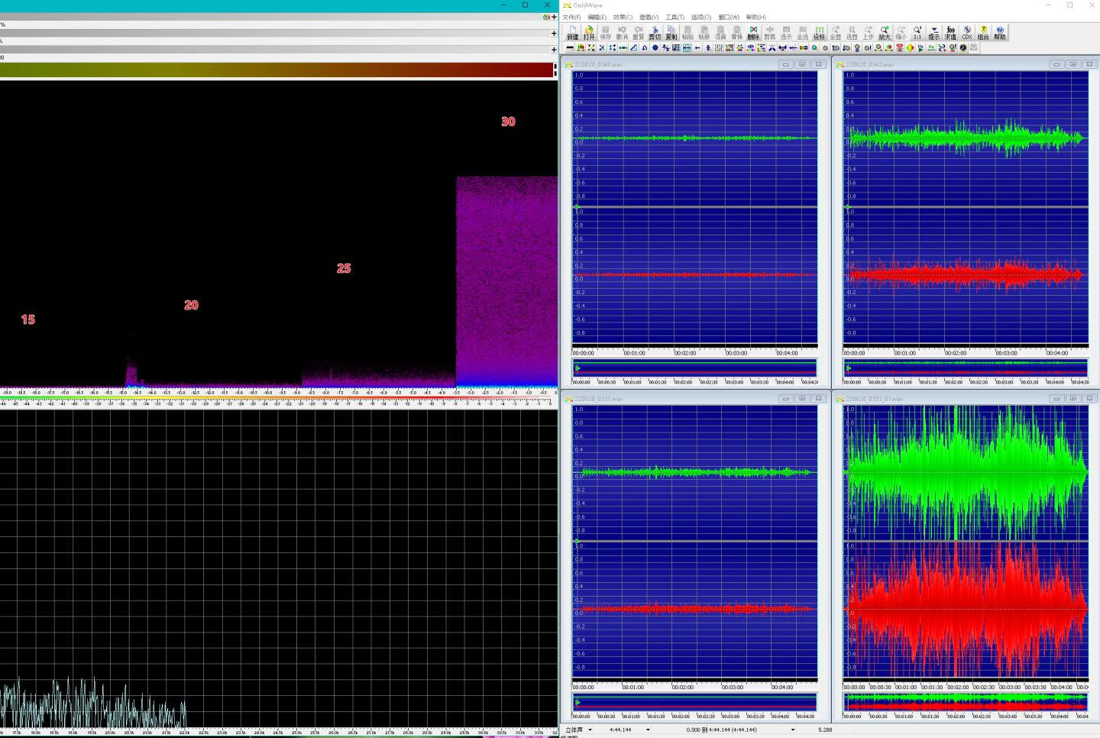Maximize the 220620_0353_01.wav sub-window
The image size is (1100, 738).
[x=1073, y=398]
